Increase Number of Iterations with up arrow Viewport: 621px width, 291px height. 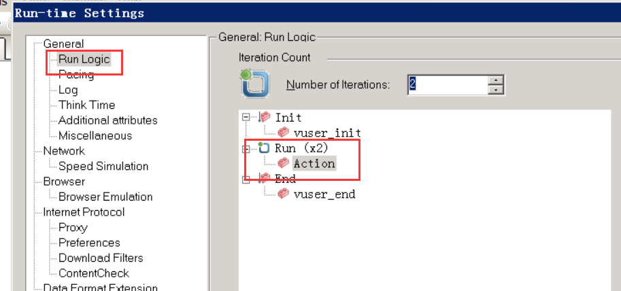(497, 80)
